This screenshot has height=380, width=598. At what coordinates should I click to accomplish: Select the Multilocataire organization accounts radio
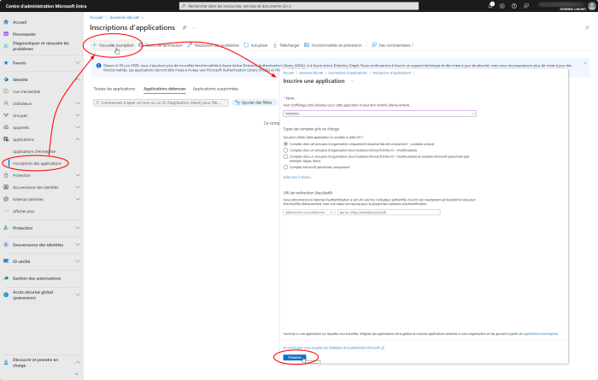tap(285, 149)
